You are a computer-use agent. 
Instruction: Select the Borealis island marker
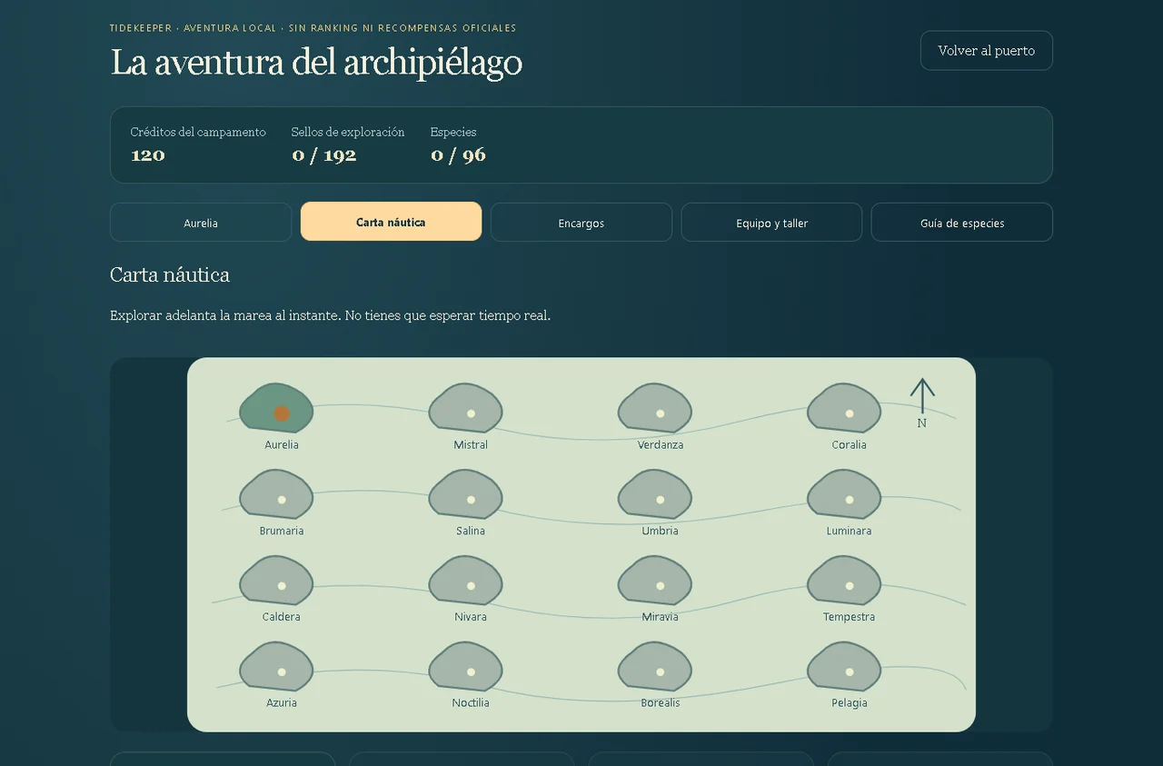click(654, 667)
